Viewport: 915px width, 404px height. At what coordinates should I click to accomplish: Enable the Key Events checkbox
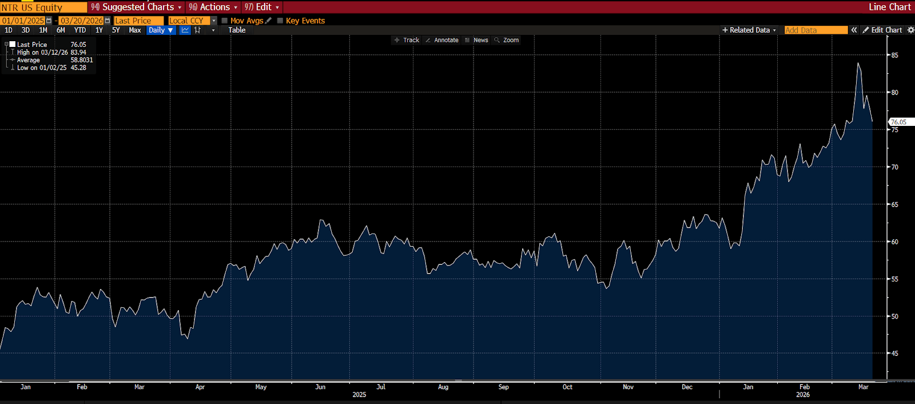[x=280, y=21]
